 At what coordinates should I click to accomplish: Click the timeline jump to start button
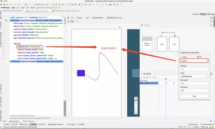click(x=144, y=78)
